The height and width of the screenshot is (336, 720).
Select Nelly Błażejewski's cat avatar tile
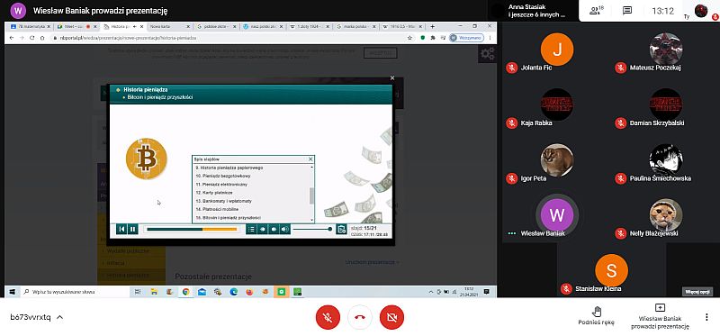666,214
